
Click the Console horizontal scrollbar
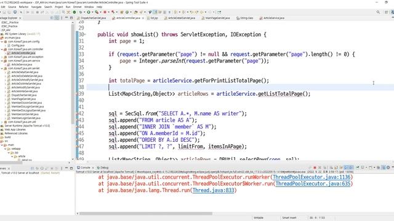(x=146, y=214)
